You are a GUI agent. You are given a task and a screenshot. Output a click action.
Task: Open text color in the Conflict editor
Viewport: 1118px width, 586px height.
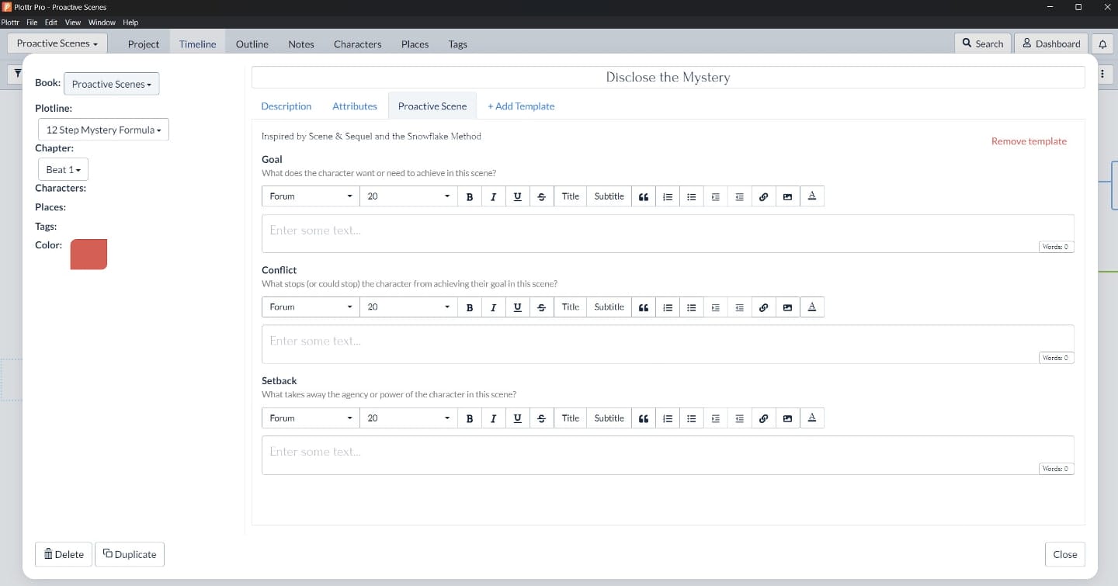[812, 307]
